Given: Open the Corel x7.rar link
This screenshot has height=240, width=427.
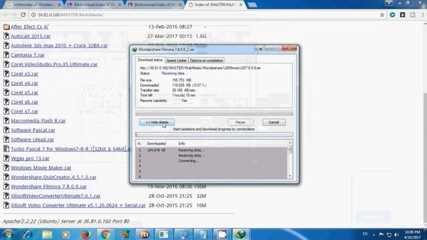Looking at the screenshot, I should 25,111.
